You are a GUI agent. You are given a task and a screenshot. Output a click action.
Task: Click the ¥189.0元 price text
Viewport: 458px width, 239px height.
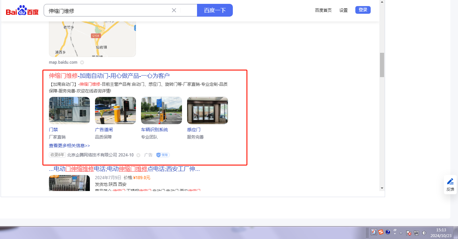tap(142, 178)
